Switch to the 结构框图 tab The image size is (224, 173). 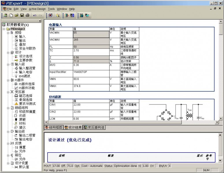click(x=54, y=127)
